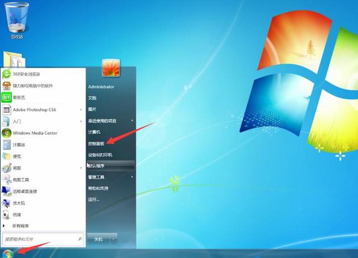The height and width of the screenshot is (258, 358).
Task: Open 360安全浏览器 from Start menu
Action: tap(26, 74)
